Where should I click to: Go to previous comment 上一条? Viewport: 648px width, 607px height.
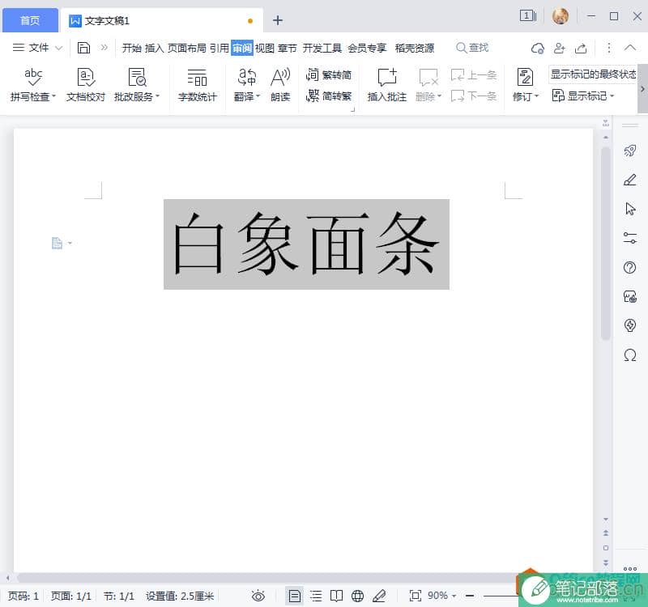pyautogui.click(x=474, y=75)
